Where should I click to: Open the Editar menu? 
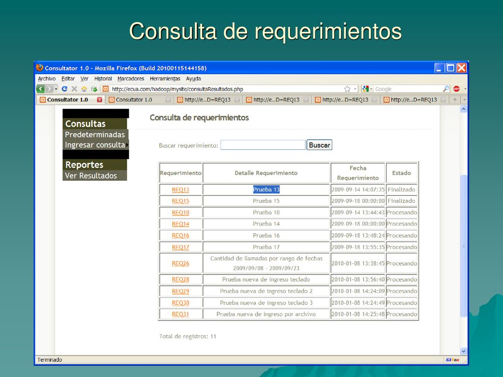[68, 79]
